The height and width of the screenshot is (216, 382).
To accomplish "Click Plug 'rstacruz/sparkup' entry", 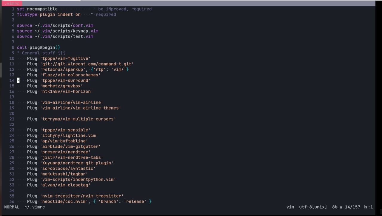I will [x=56, y=69].
